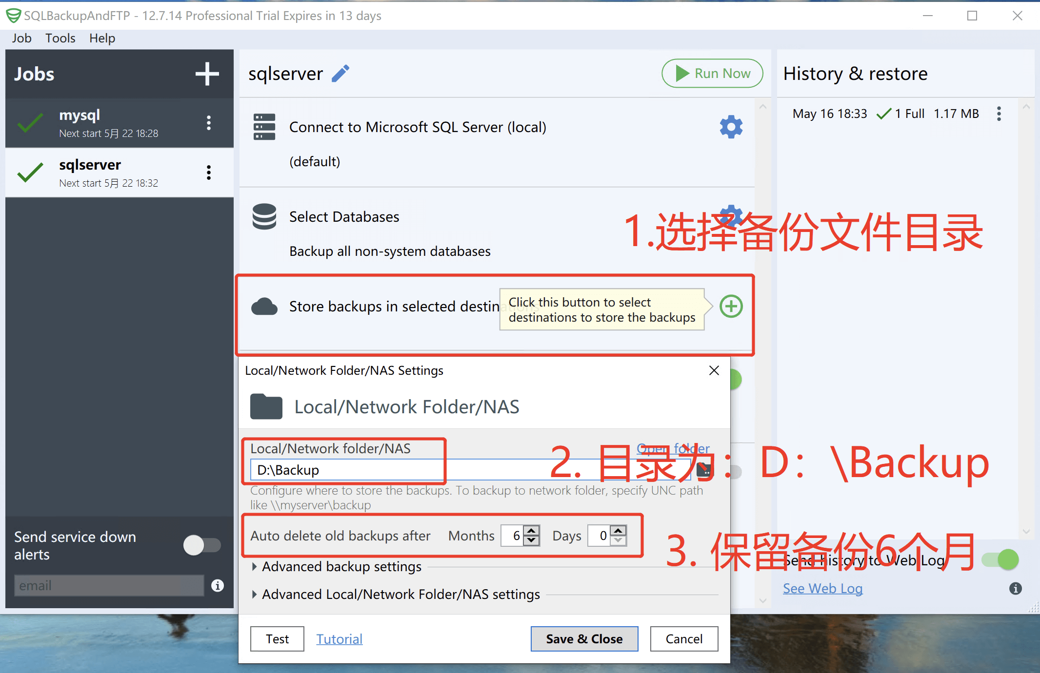Screen dimensions: 1040x673
Task: Open the Tutorial link
Action: click(x=340, y=639)
